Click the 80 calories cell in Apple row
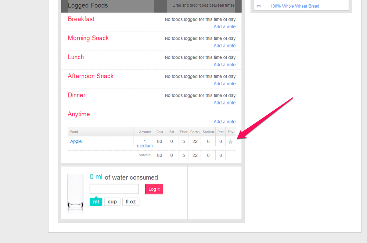367x243 pixels. (x=159, y=141)
